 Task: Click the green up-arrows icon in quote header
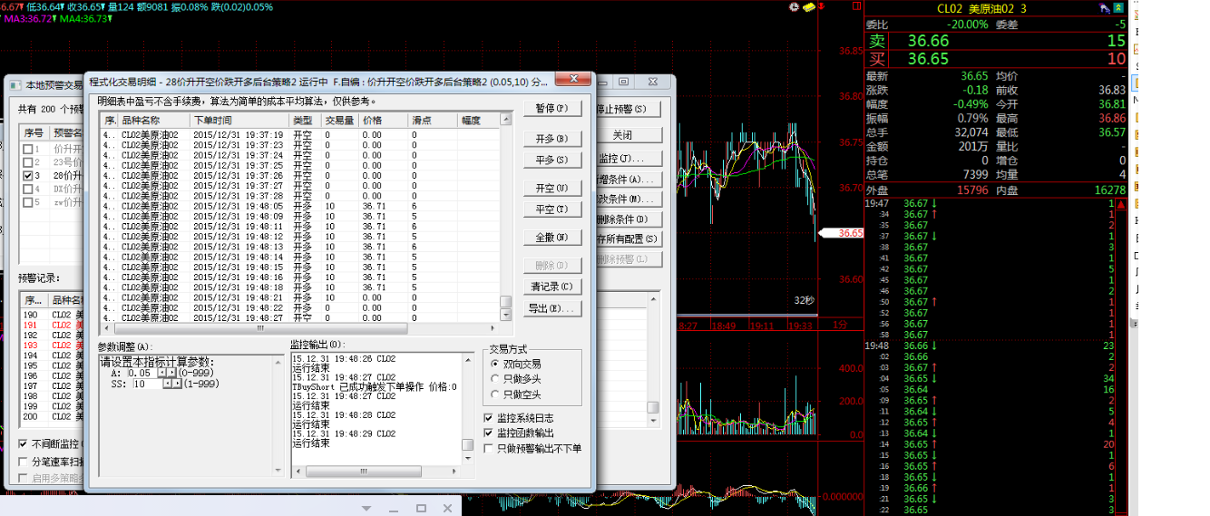pos(1119,8)
